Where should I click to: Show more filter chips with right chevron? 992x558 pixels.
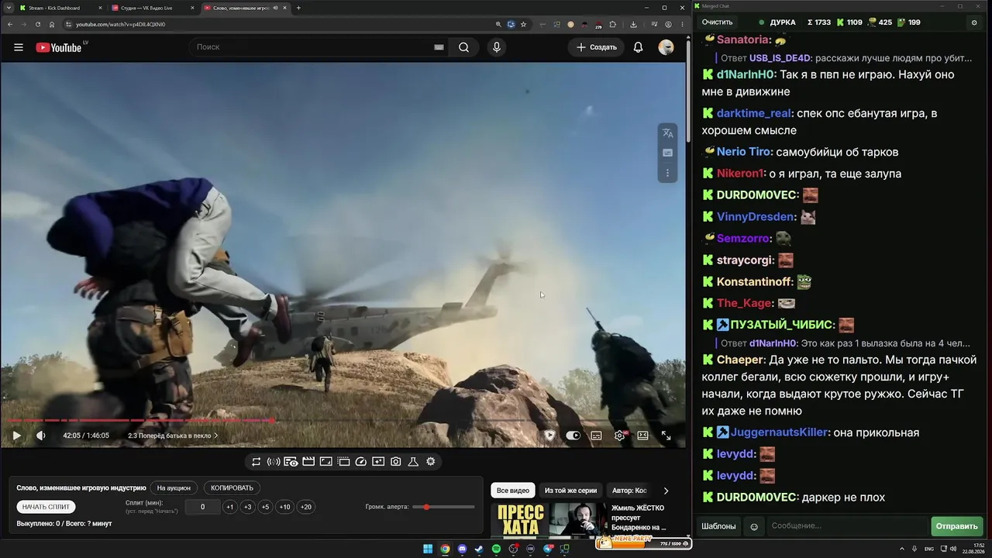click(666, 491)
